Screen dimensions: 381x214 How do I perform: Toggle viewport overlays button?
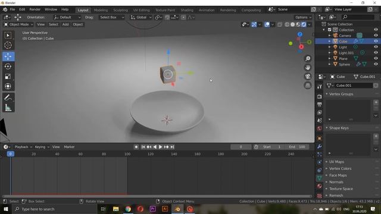click(267, 24)
